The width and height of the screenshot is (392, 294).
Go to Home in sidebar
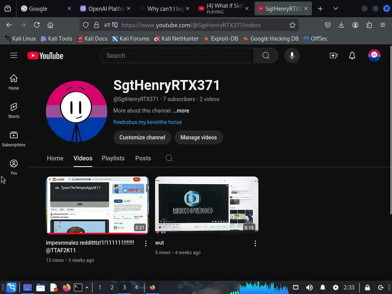click(x=14, y=82)
